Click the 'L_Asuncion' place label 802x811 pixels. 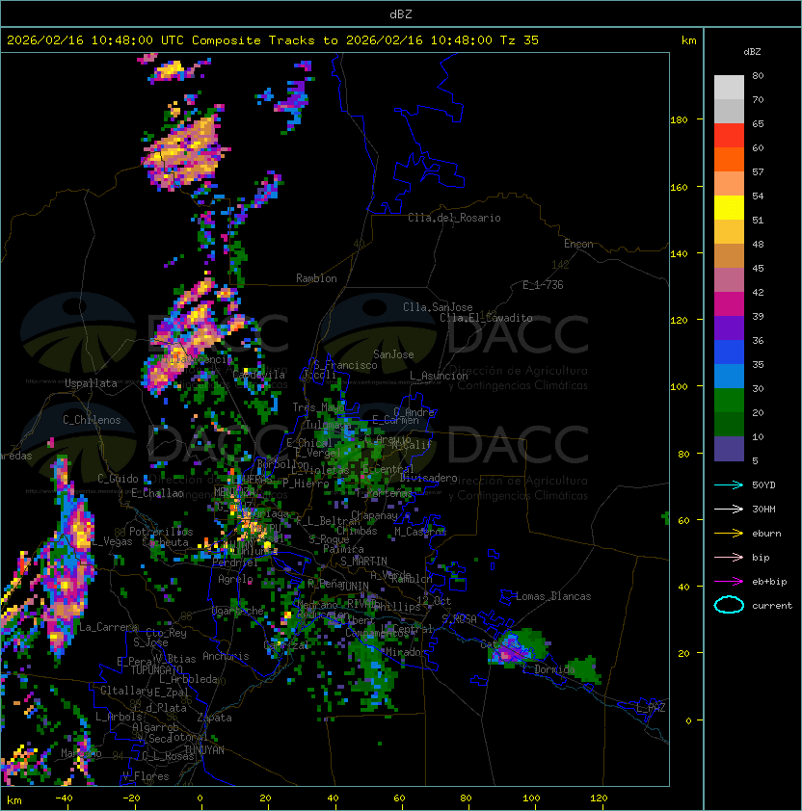point(439,376)
